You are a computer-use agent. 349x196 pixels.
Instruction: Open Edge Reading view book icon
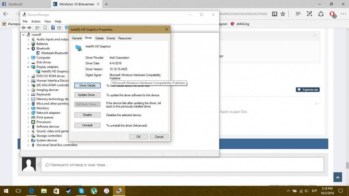tap(274, 14)
